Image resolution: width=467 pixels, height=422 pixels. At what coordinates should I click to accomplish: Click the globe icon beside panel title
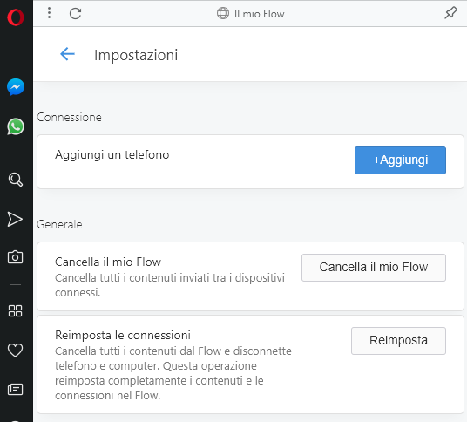(223, 13)
